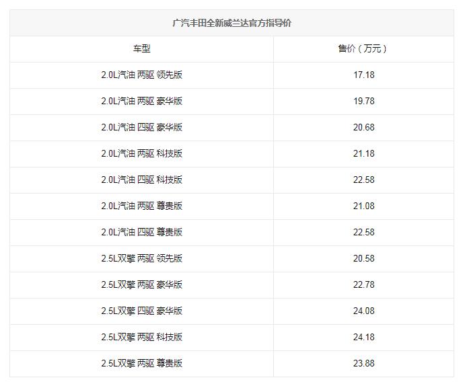Click the price 22.78
461x388 pixels.
(364, 284)
